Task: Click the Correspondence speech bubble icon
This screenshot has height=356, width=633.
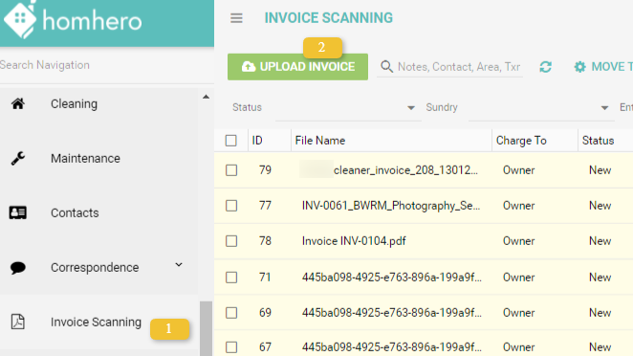Action: click(18, 268)
